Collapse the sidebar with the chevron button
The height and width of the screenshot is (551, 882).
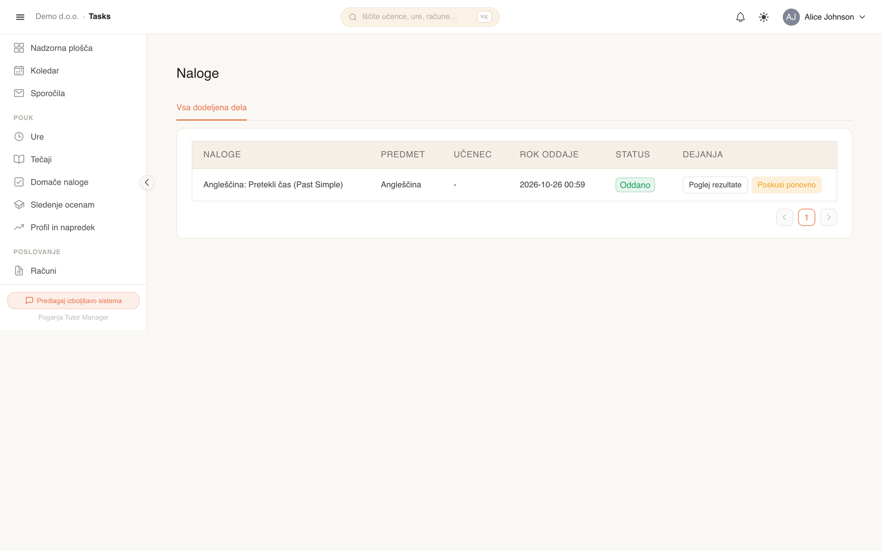pyautogui.click(x=147, y=182)
